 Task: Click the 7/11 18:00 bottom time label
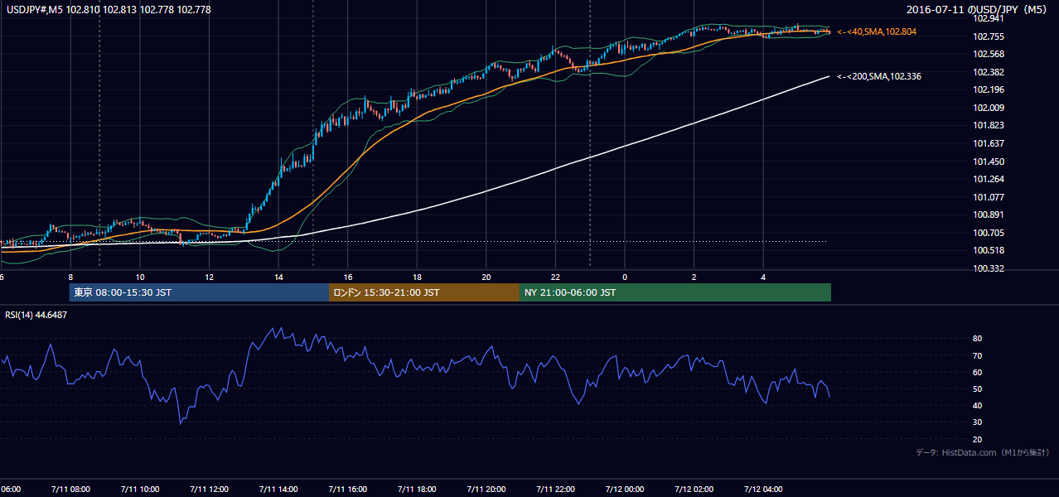(x=418, y=489)
